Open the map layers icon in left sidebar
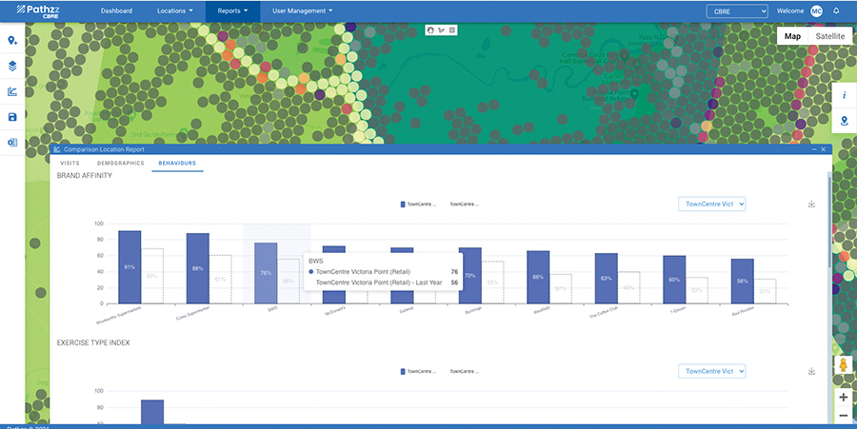The height and width of the screenshot is (429, 857). [12, 67]
